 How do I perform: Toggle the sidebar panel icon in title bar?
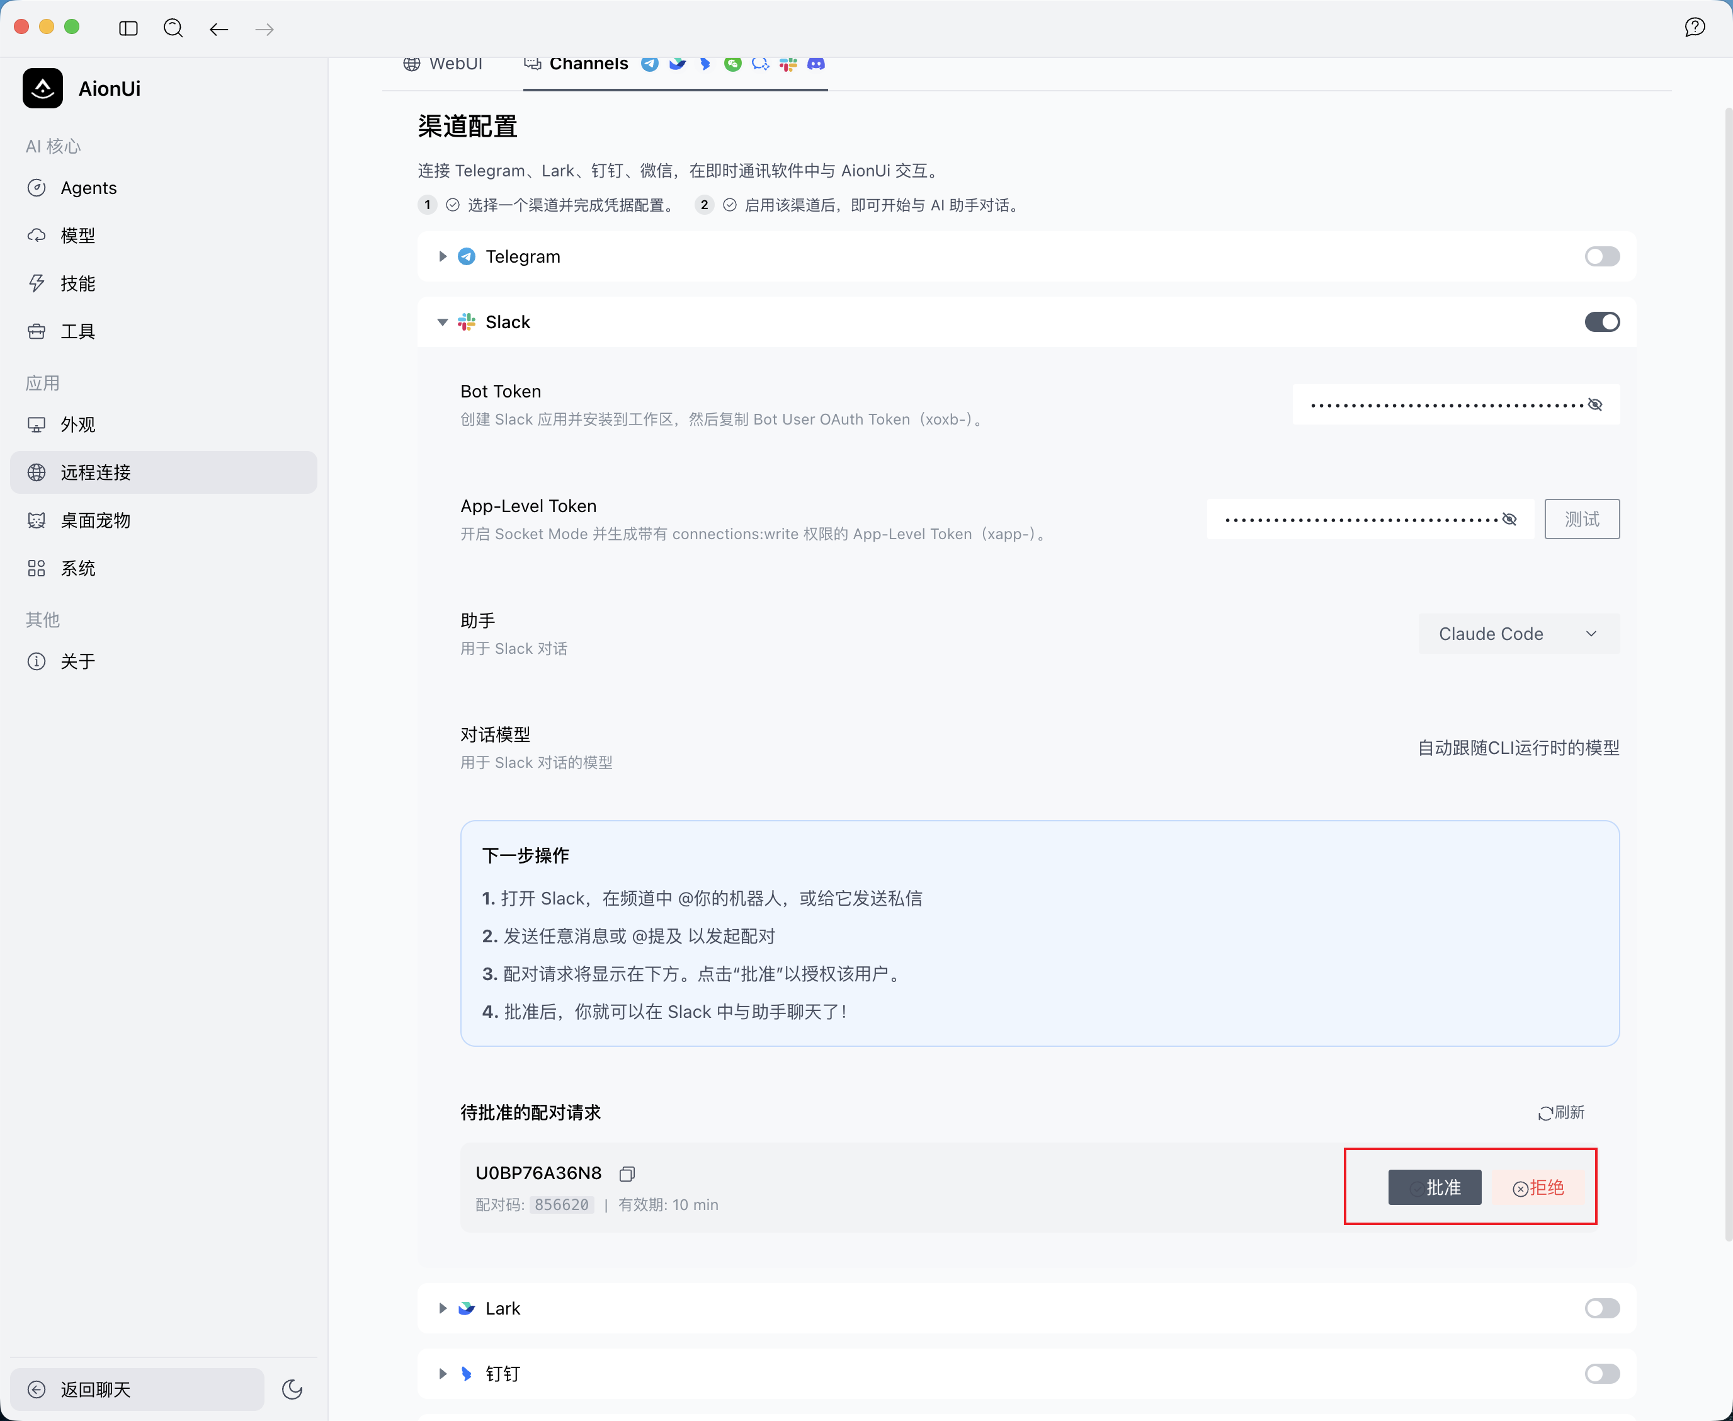point(128,28)
